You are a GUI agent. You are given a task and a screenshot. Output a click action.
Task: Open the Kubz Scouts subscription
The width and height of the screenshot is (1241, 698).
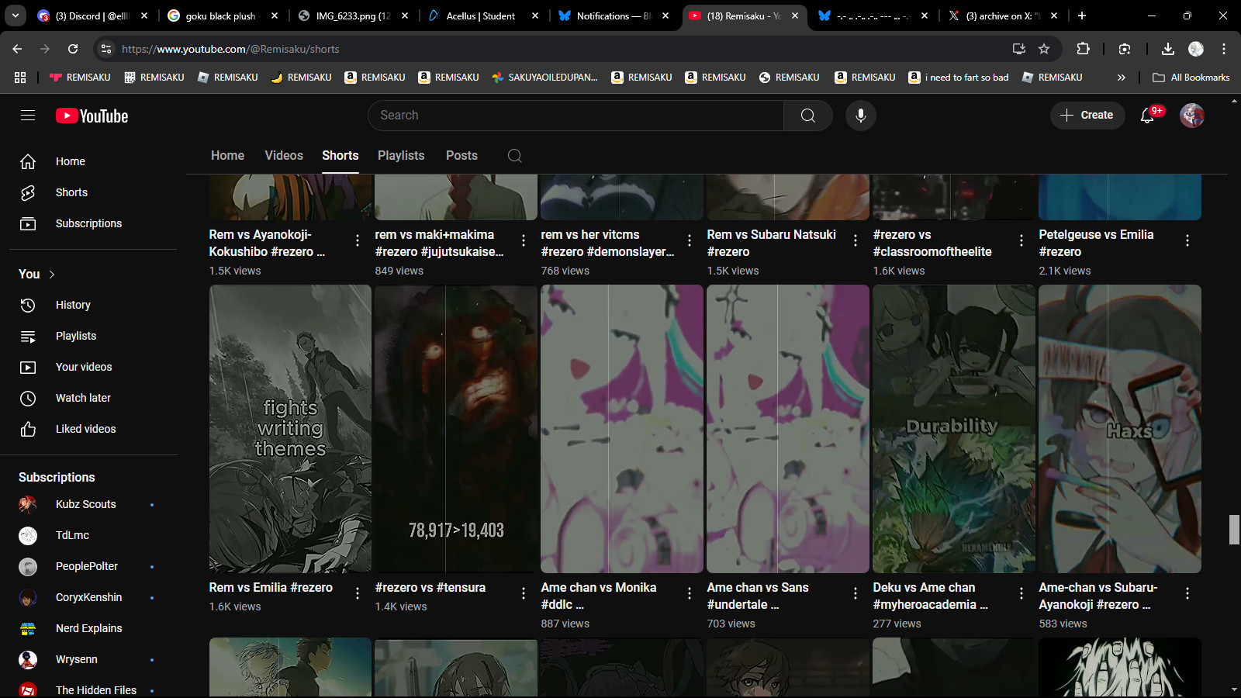tap(93, 504)
